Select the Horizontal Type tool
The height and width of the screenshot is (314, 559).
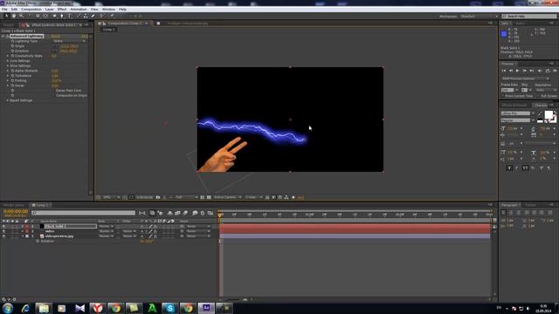point(70,16)
